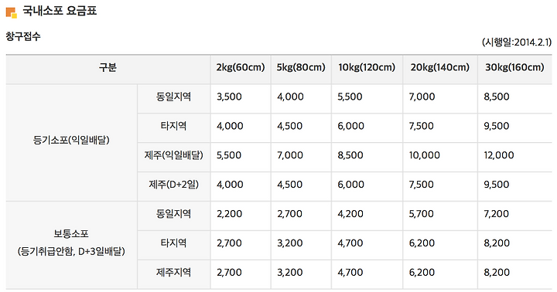Screen dimensions: 557x292
Task: Click the 제주(익일배달) row label
Action: point(174,155)
